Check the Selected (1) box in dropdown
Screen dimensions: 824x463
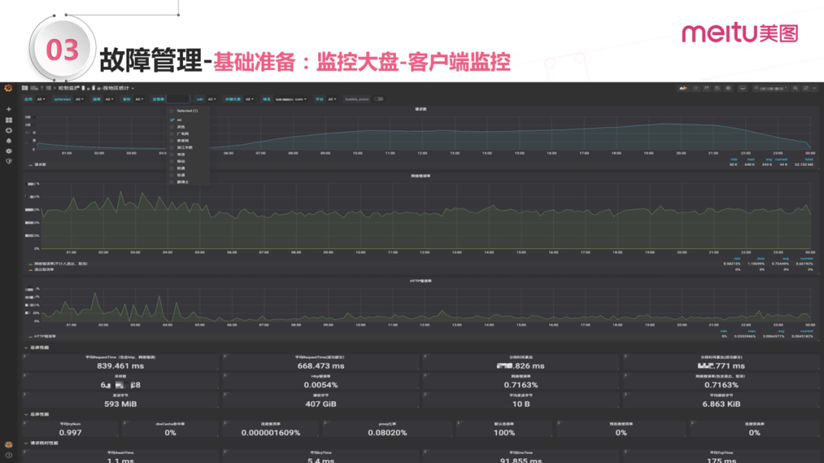coord(172,111)
